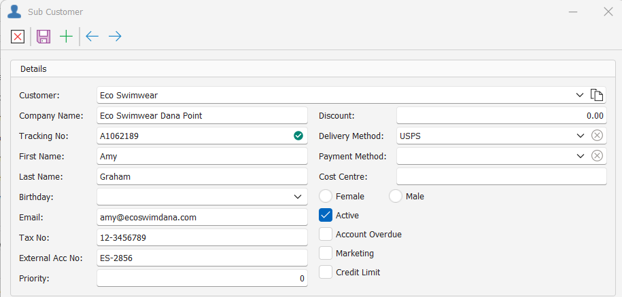This screenshot has height=297, width=622.
Task: Click the 'Discount:' label
Action: click(336, 115)
